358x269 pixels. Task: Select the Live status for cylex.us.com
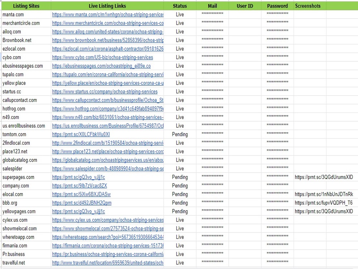(180, 220)
